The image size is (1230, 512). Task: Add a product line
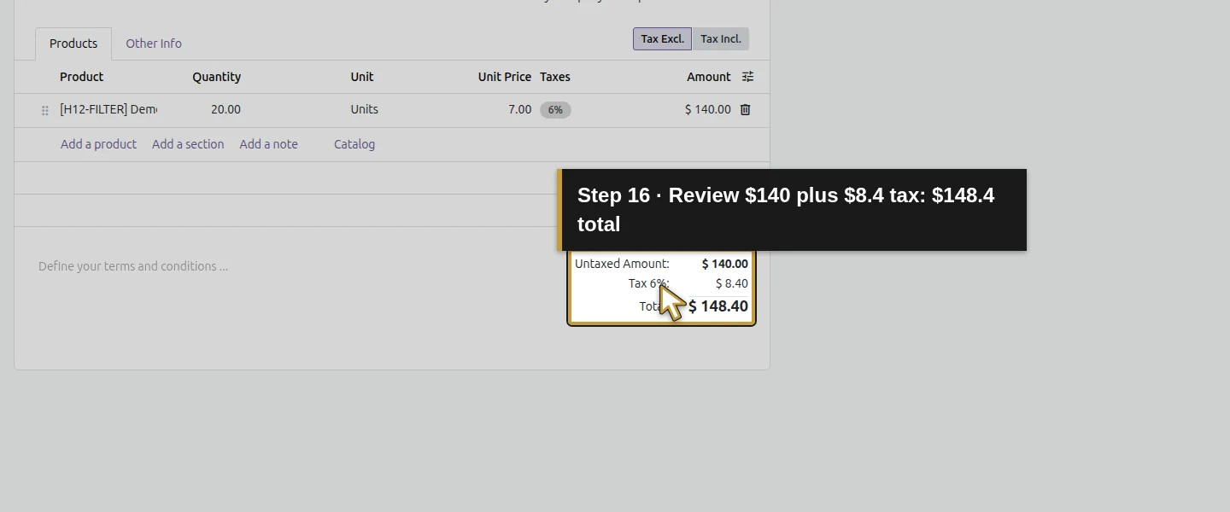98,144
